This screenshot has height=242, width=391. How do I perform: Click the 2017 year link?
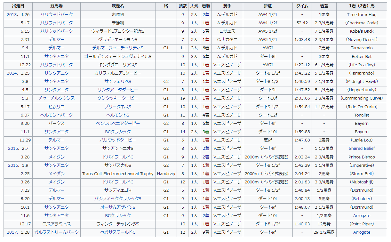12,232
